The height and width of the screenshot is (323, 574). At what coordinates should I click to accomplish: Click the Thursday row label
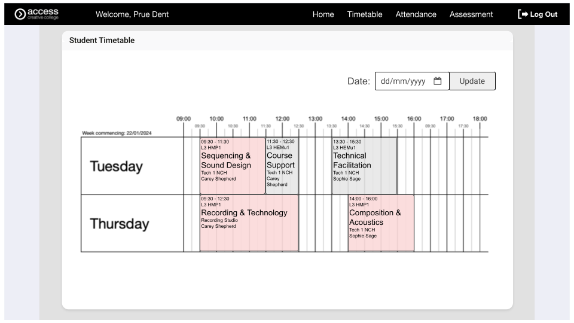click(119, 224)
